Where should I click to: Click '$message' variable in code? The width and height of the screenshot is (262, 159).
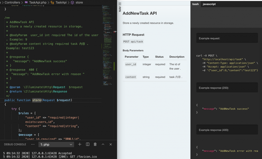tap(25, 135)
